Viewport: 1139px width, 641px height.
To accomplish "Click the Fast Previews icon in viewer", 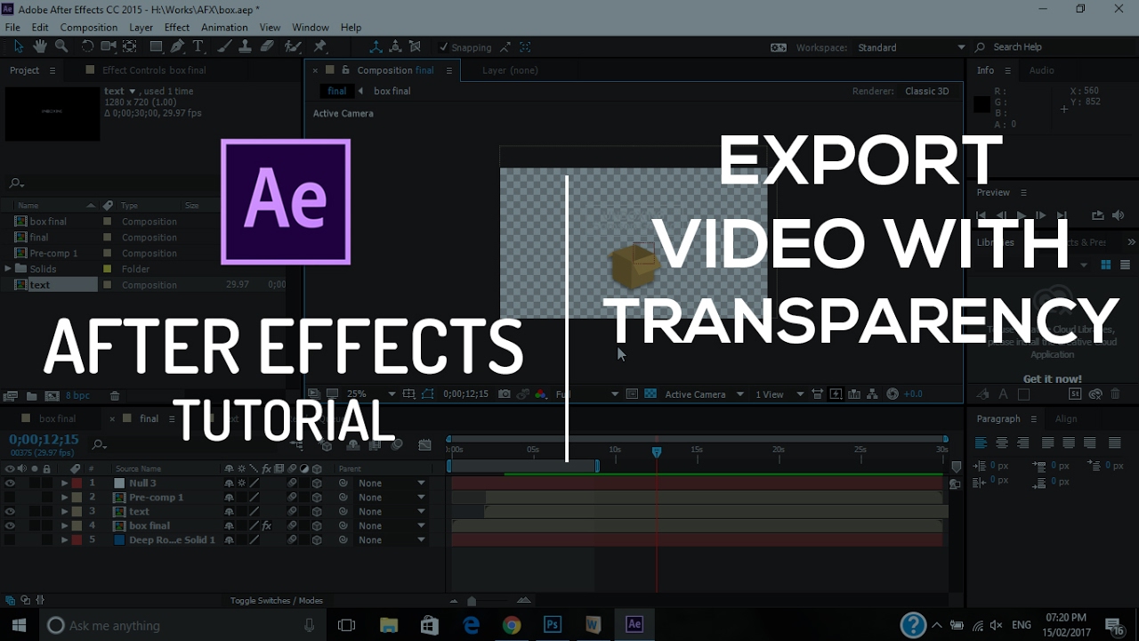I will [835, 394].
